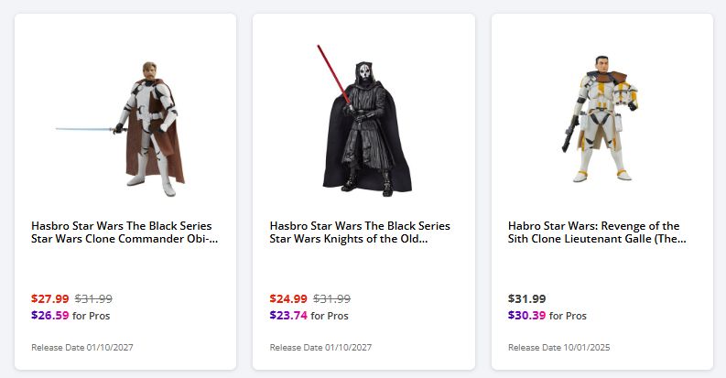Click the Knights of the Old Republic product title
Screen dimensions: 726x378
[360, 232]
